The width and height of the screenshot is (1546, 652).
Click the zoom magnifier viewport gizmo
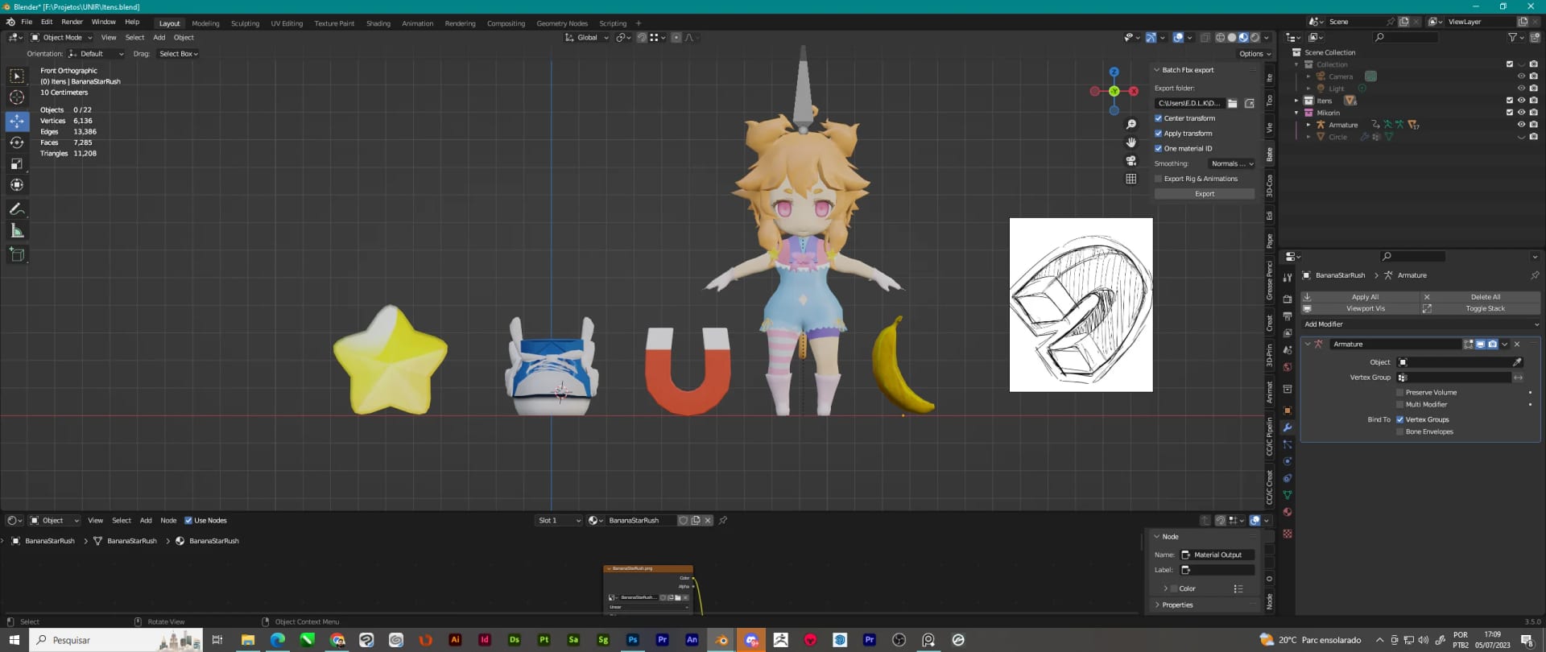[x=1131, y=124]
